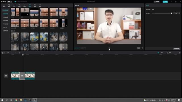The width and height of the screenshot is (182, 102).
Task: Enter fullscreen preview with the expand icon
Action: pyautogui.click(x=142, y=48)
